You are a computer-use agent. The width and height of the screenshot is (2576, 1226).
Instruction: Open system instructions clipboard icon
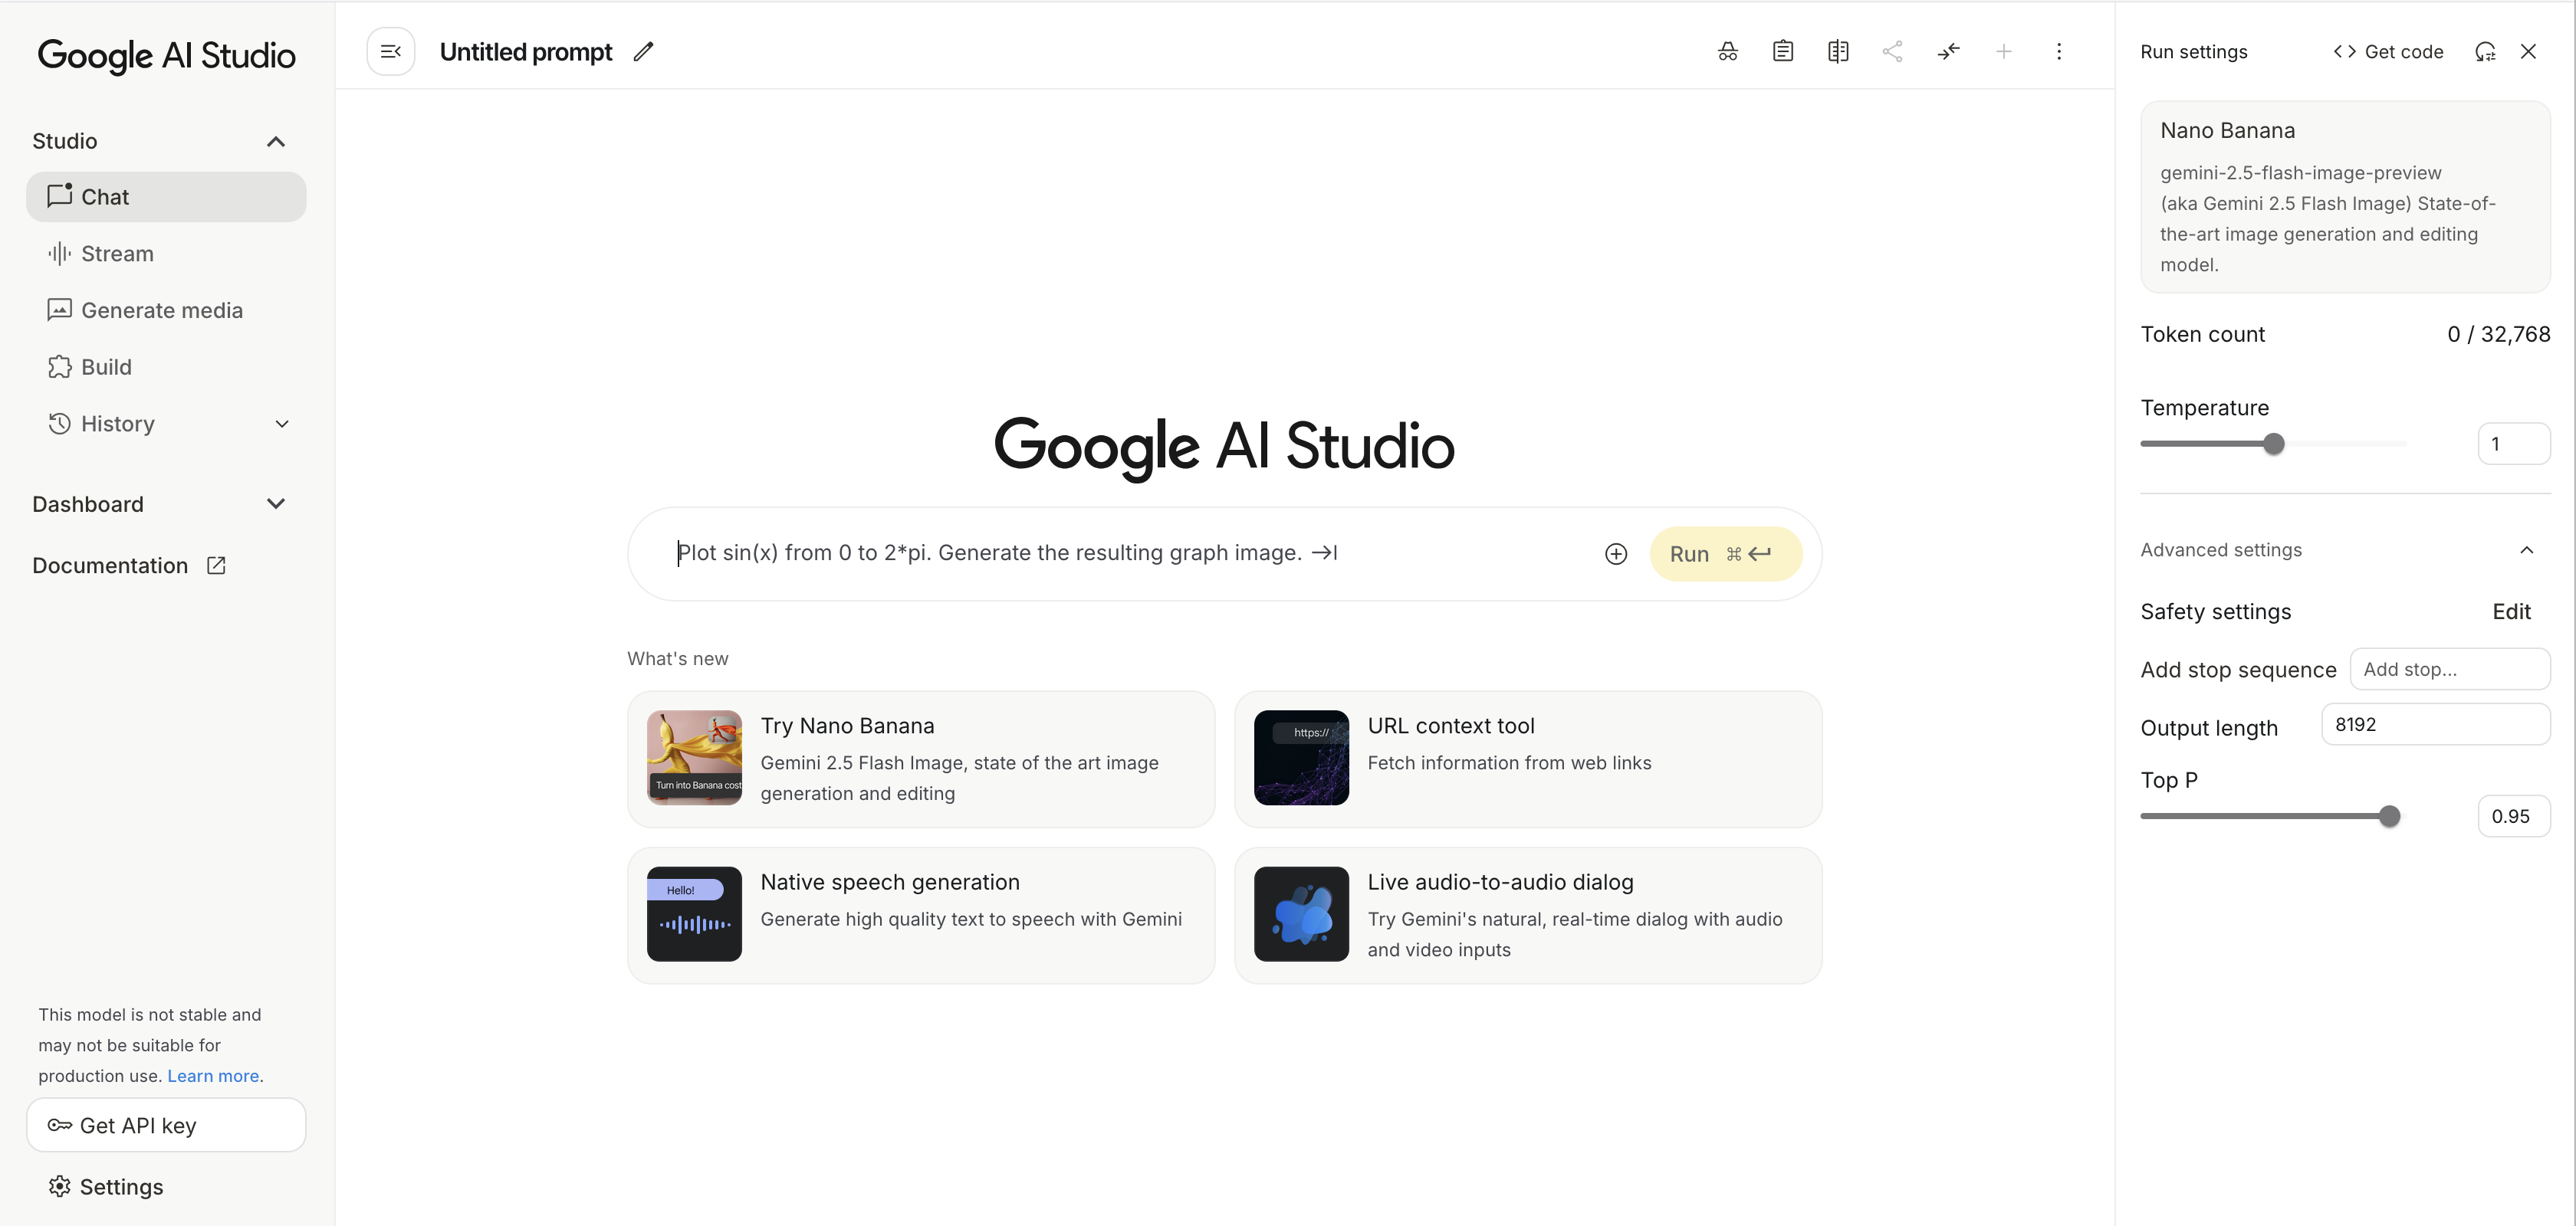1782,52
